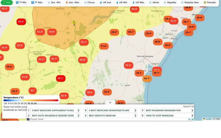Switch to the Vento wind tab
This screenshot has width=221, height=138.
tap(154, 2)
